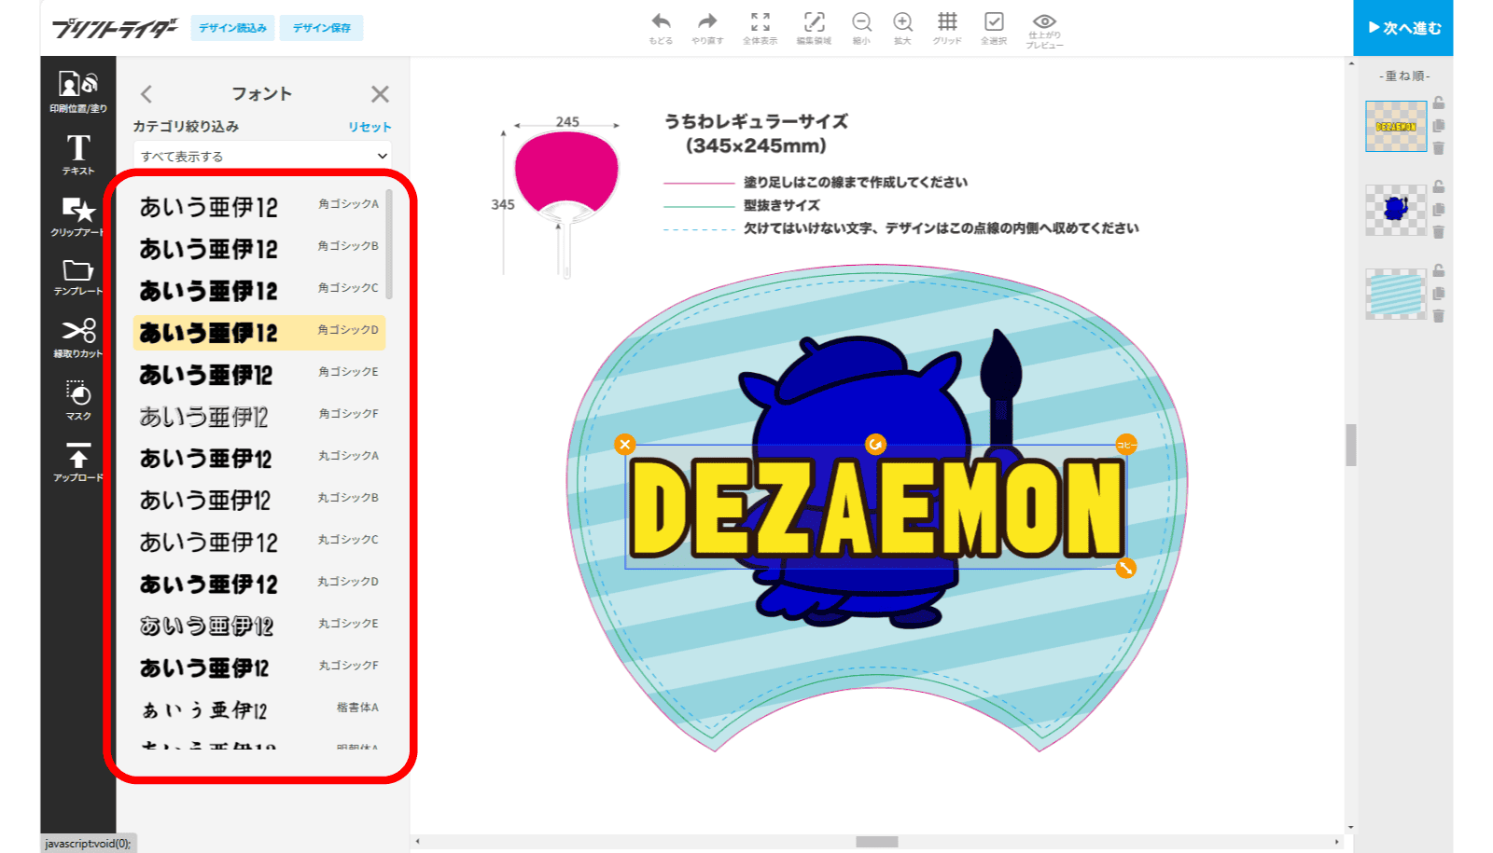Click the font list scrollbar
The height and width of the screenshot is (853, 1493).
coord(389,244)
